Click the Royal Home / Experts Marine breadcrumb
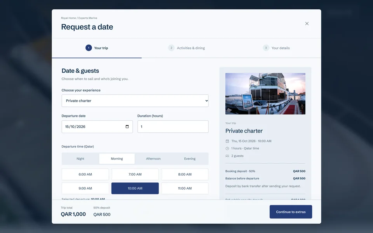The height and width of the screenshot is (233, 373). [x=79, y=18]
